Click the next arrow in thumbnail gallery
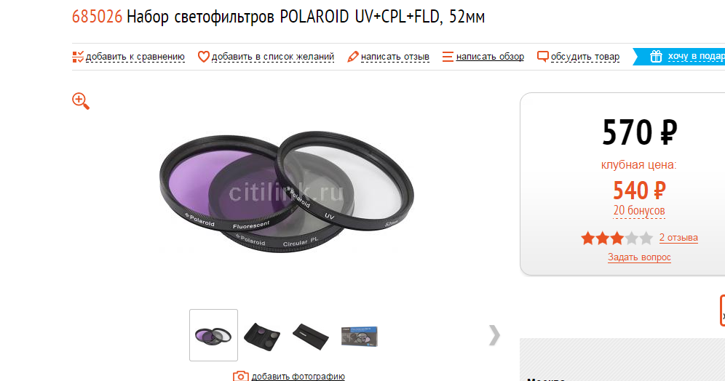The height and width of the screenshot is (381, 725). [494, 334]
